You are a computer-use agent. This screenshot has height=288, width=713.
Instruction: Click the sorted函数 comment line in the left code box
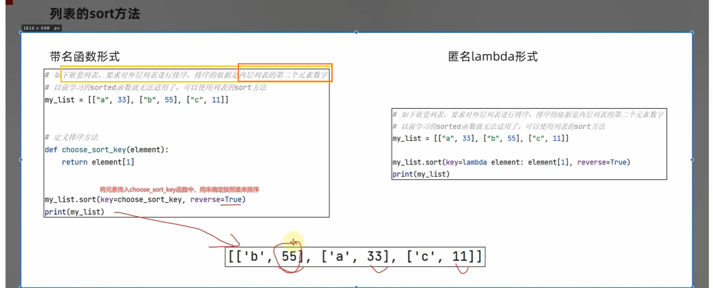tap(156, 88)
